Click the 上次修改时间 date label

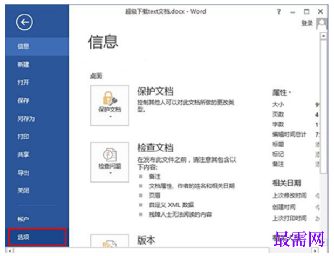pyautogui.click(x=290, y=196)
